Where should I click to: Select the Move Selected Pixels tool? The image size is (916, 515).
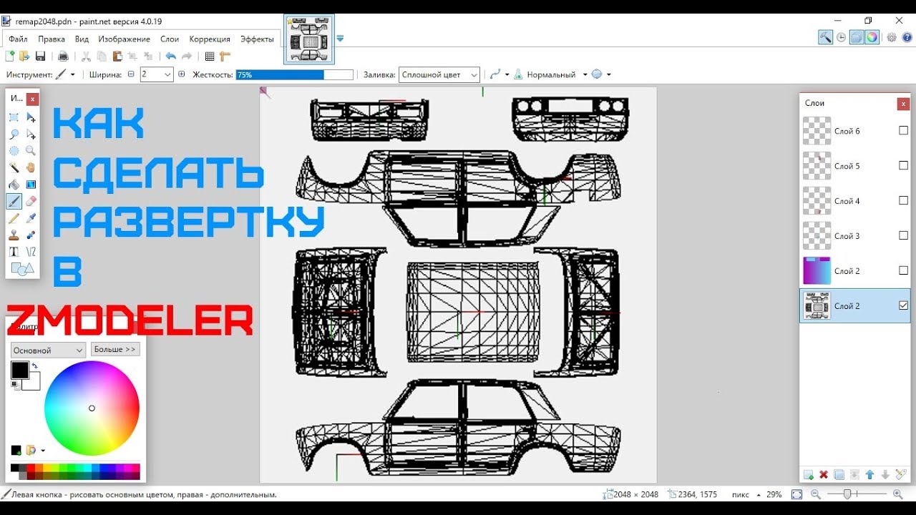point(31,117)
